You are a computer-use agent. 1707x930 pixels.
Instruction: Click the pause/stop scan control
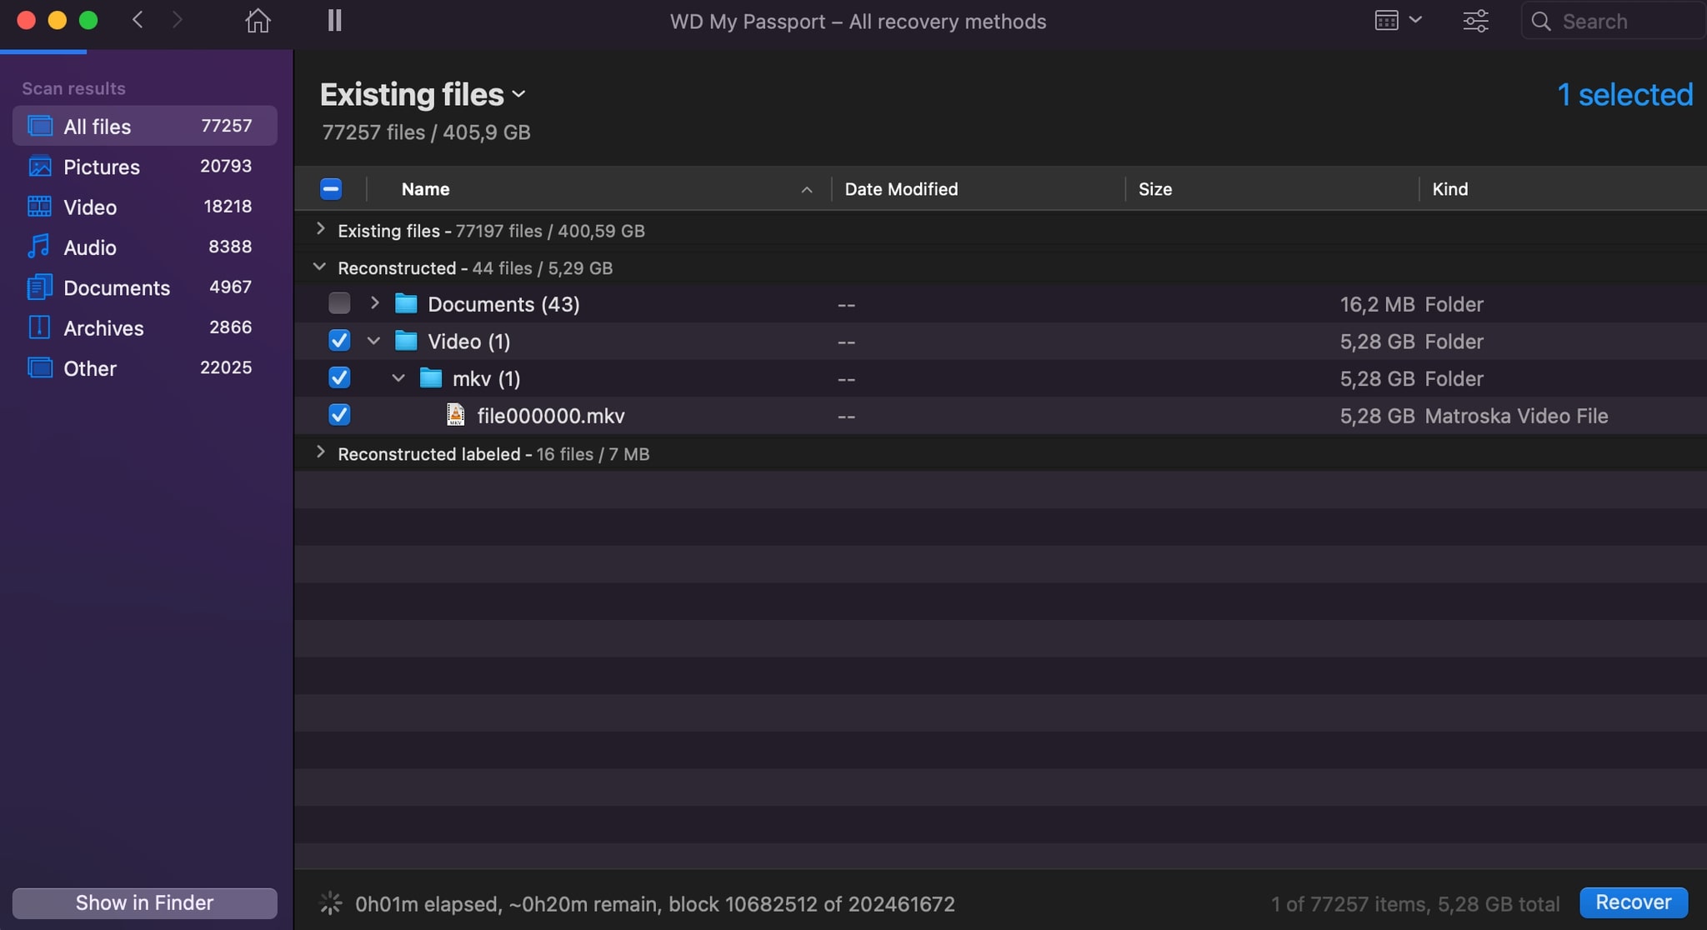(333, 21)
